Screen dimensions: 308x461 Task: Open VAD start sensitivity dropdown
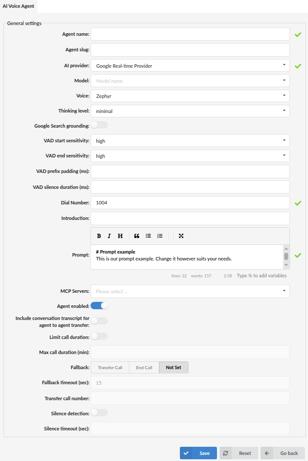(x=190, y=141)
